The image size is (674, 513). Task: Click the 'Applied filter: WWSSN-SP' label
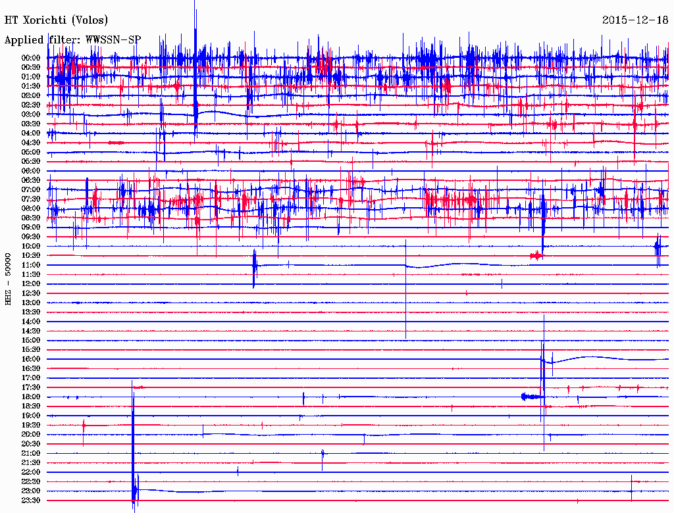tap(72, 40)
